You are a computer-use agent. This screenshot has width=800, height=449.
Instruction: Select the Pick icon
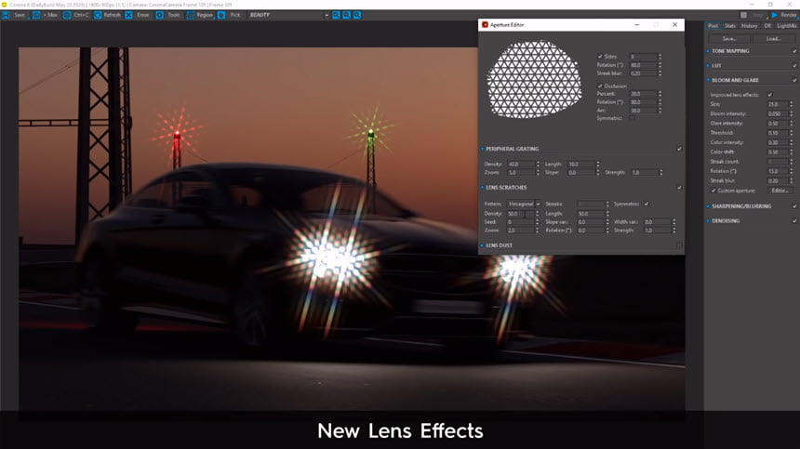pyautogui.click(x=221, y=15)
